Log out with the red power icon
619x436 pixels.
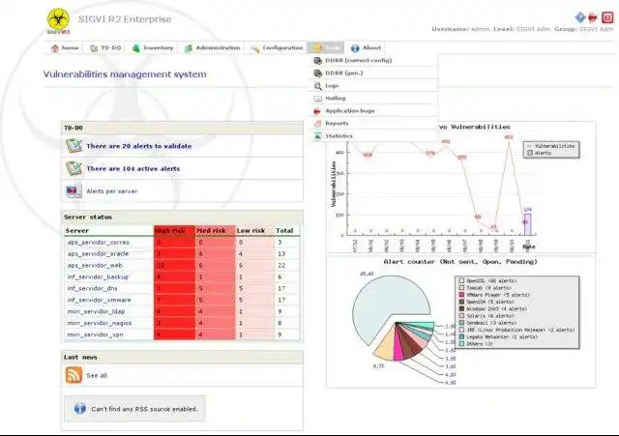click(x=607, y=17)
